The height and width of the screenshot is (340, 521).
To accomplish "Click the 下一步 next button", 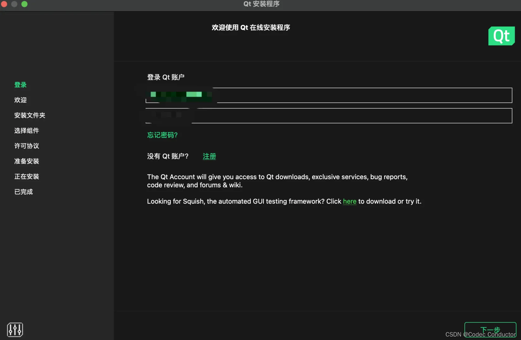I will tap(490, 330).
